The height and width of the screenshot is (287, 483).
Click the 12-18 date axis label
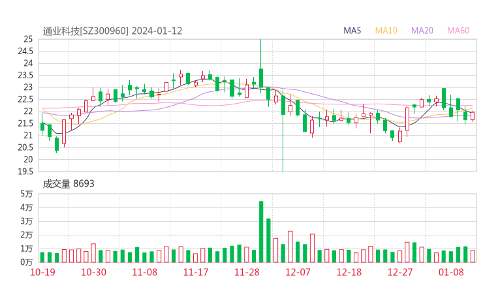[x=349, y=272]
